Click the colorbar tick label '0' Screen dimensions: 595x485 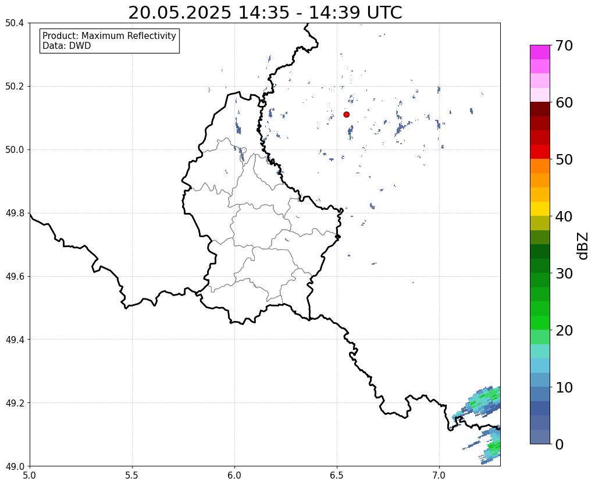[x=560, y=444]
